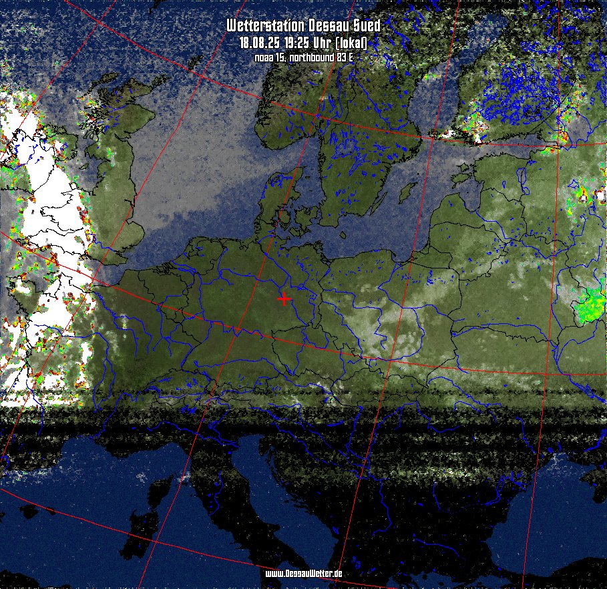Click the 'noaa 15, northbound 83 E' caption
607x589 pixels.
304,57
